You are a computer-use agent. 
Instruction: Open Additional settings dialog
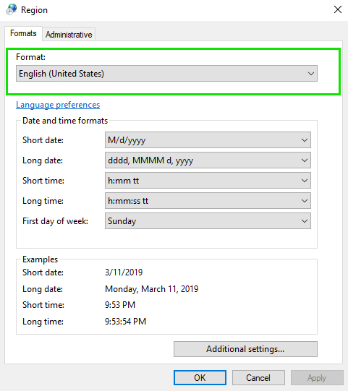pos(245,349)
